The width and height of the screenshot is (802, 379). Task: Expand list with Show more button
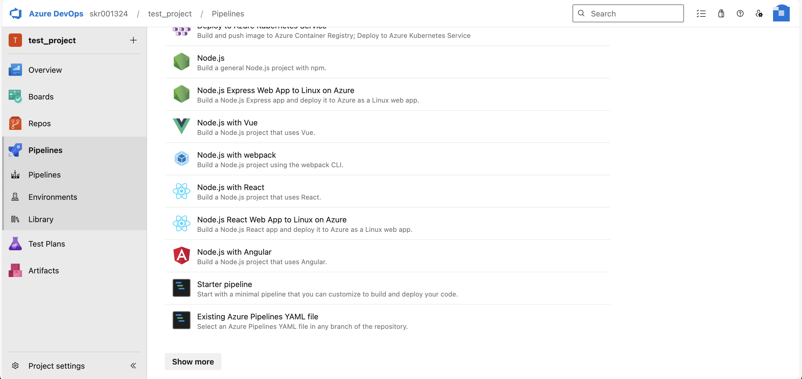[193, 361]
